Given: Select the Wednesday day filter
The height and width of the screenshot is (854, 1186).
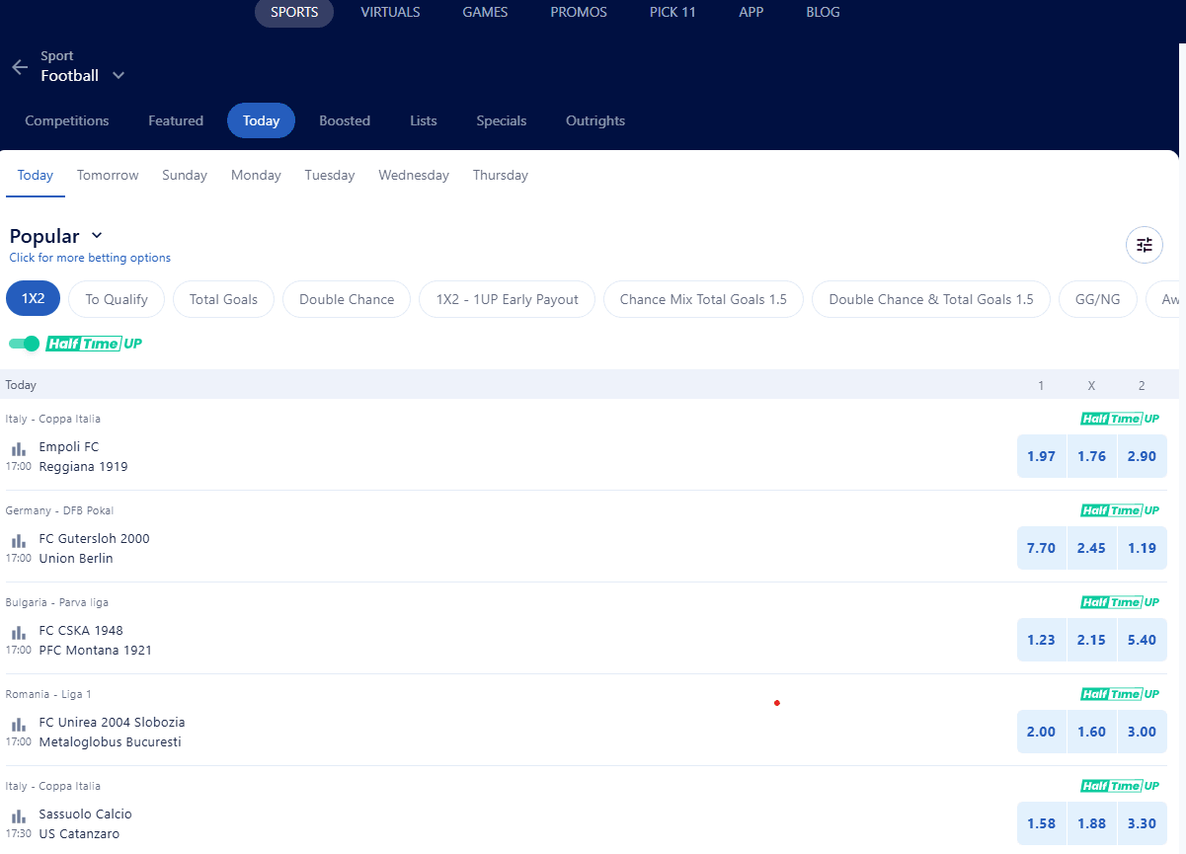Looking at the screenshot, I should coord(414,175).
